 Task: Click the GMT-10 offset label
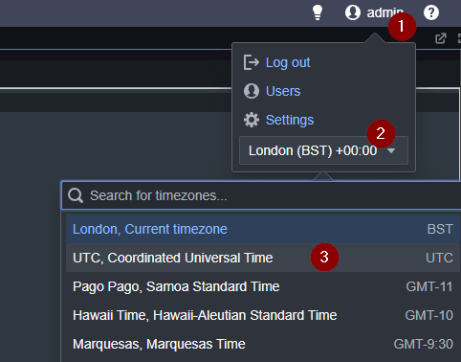pyautogui.click(x=428, y=315)
